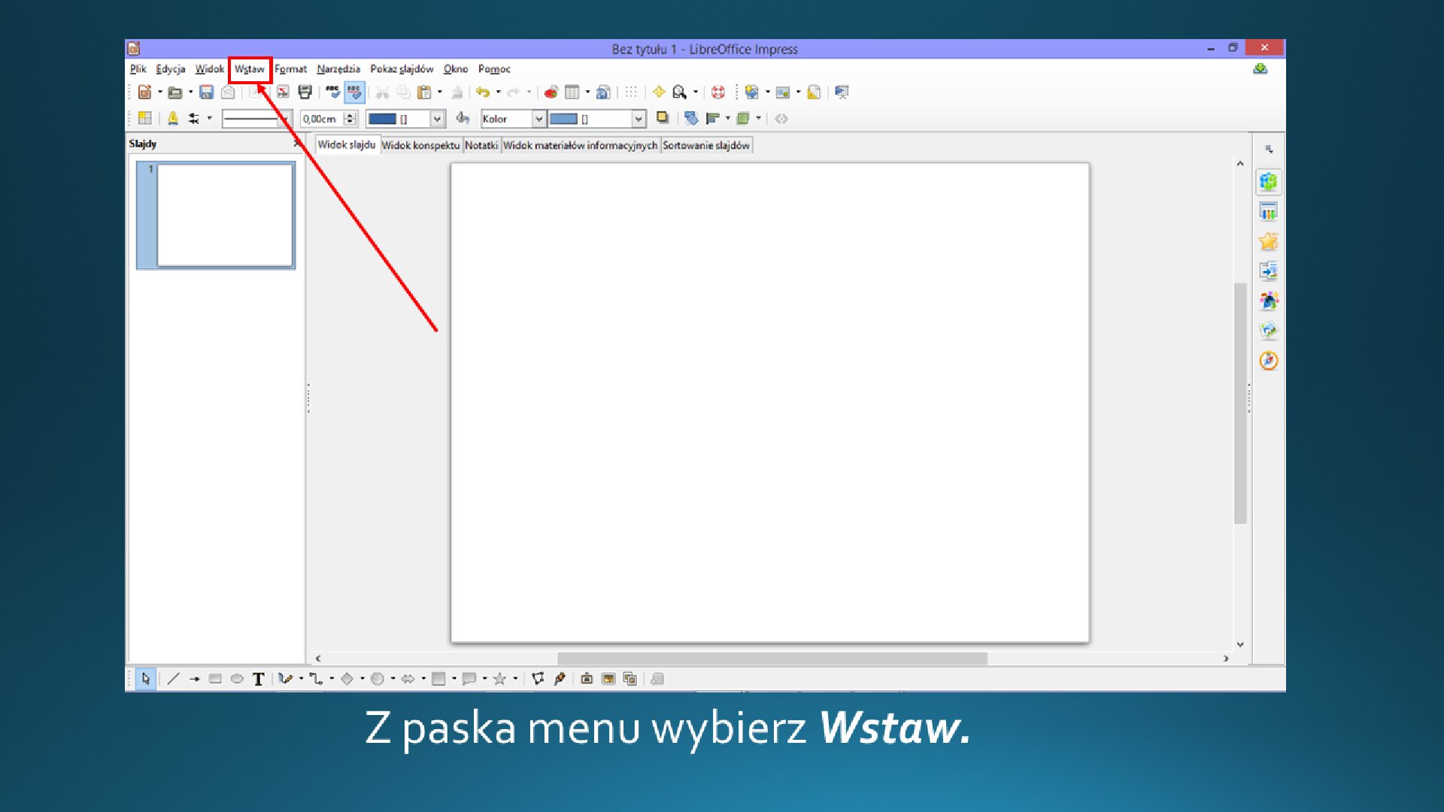The image size is (1444, 812).
Task: Click the Undo button in the toolbar
Action: point(483,92)
